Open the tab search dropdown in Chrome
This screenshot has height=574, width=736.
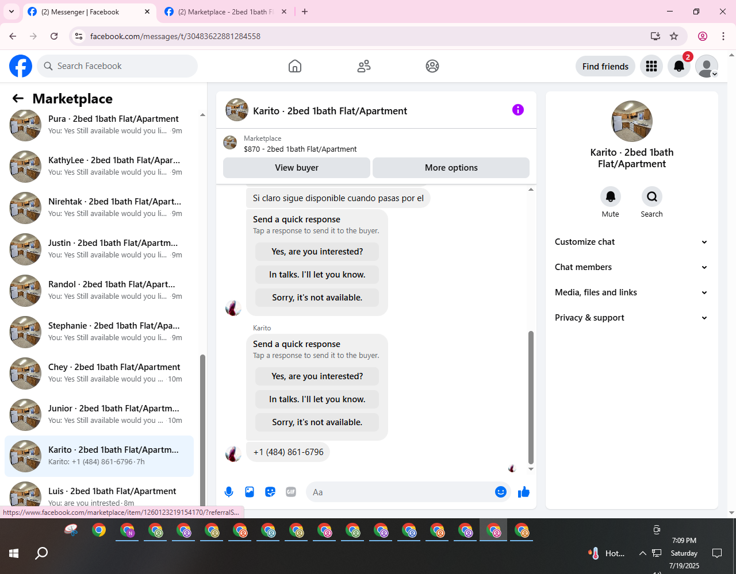point(11,11)
